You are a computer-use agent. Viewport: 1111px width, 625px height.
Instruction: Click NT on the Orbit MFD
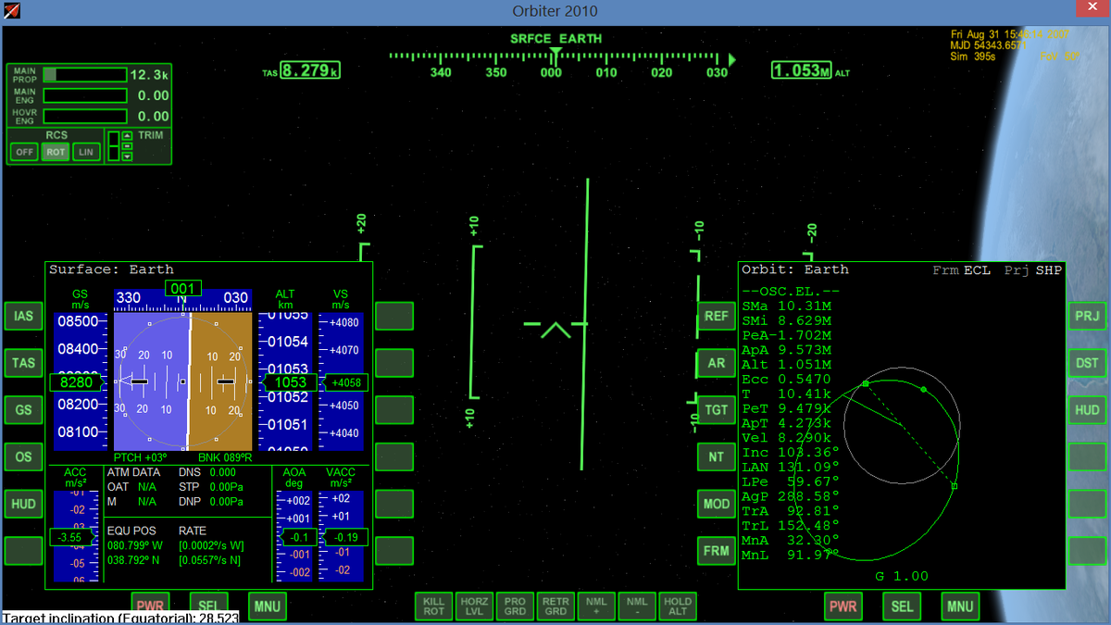pyautogui.click(x=716, y=457)
